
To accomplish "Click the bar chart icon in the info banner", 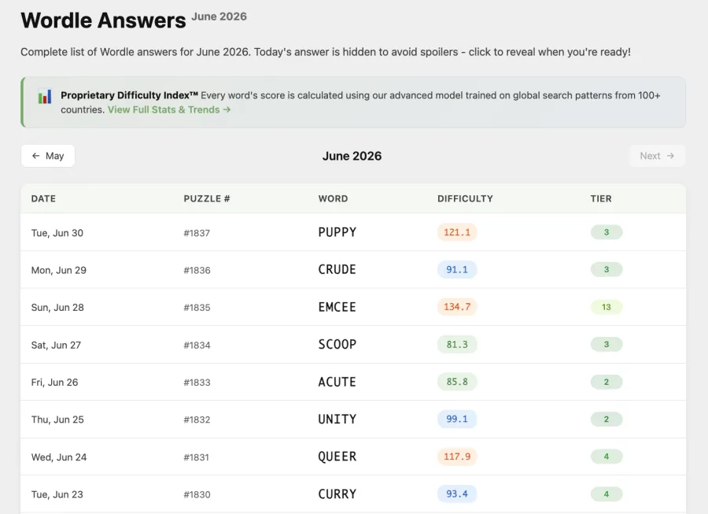I will (x=45, y=96).
